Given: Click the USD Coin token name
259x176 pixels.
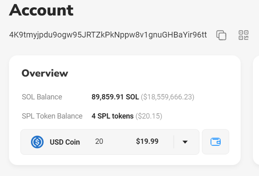Looking at the screenshot, I should (65, 142).
